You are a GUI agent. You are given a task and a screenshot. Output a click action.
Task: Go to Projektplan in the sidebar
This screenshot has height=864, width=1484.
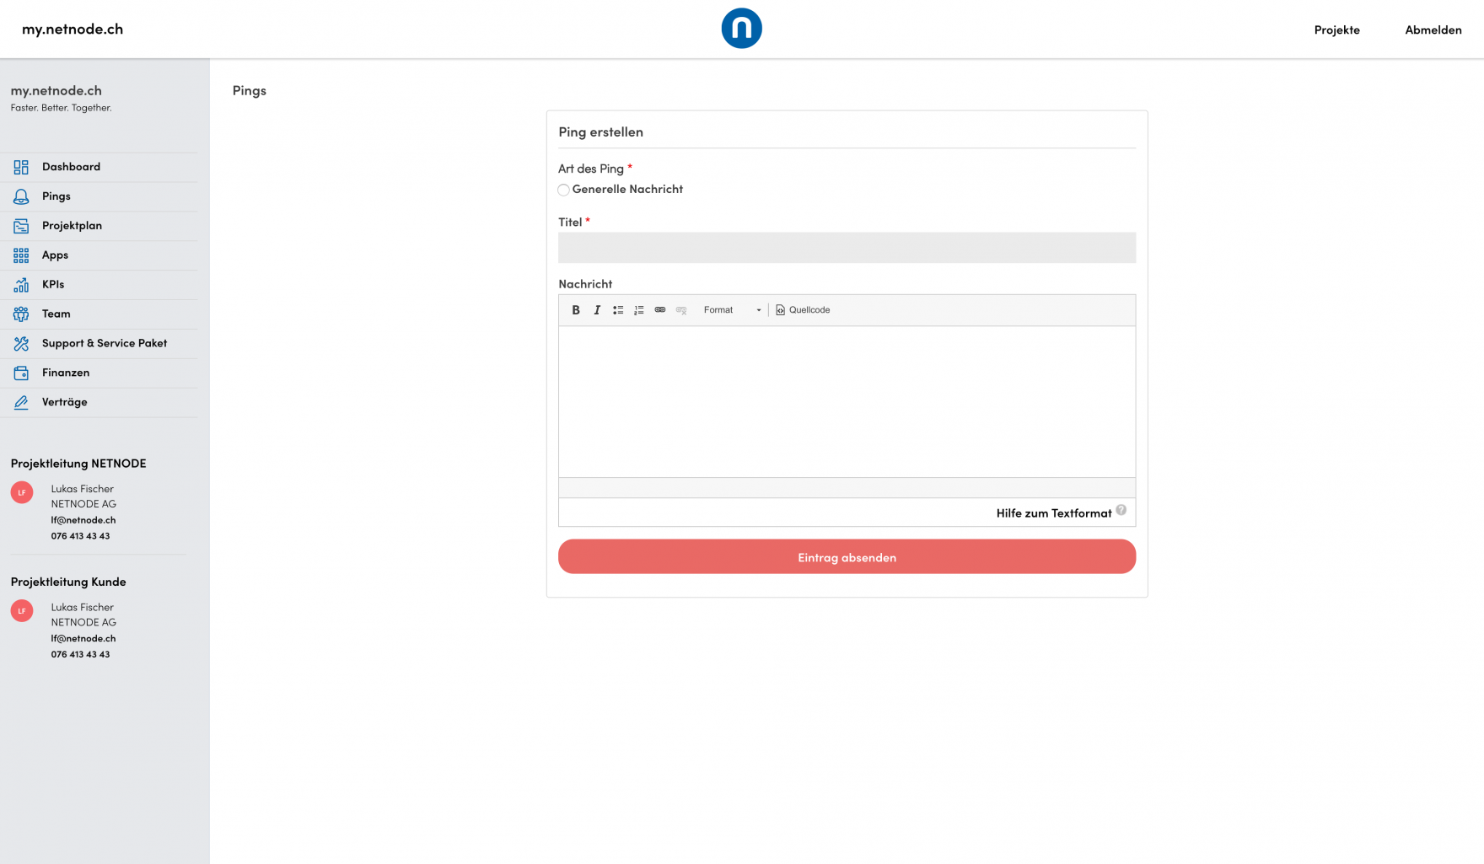[72, 226]
